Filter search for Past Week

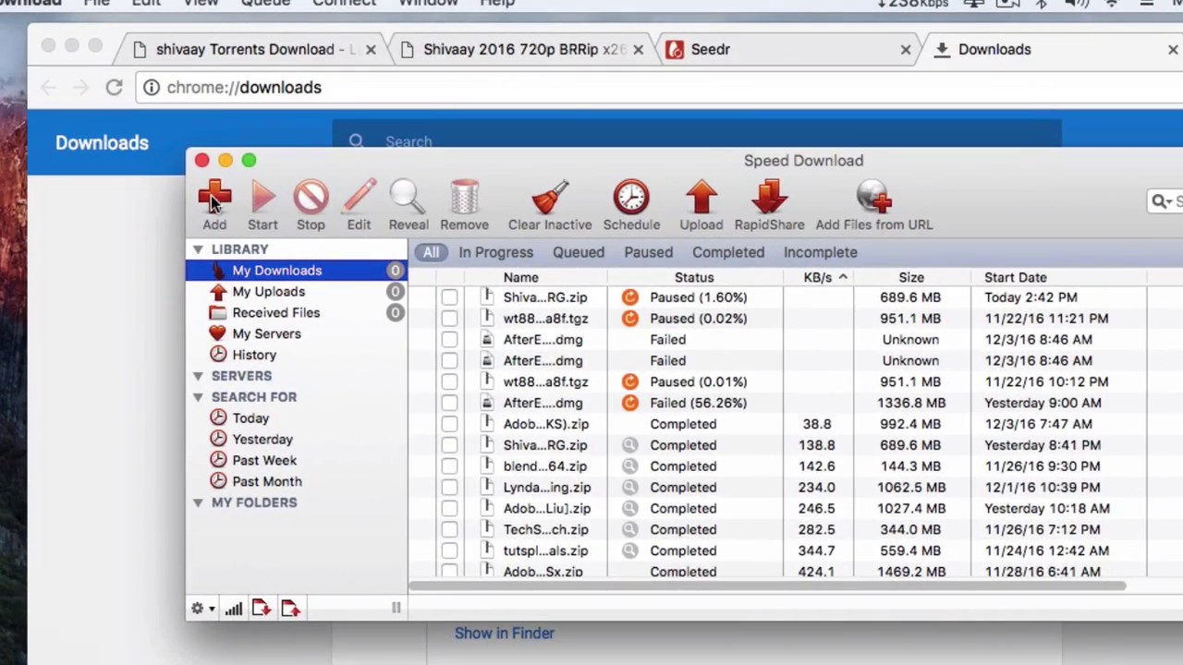[x=264, y=460]
